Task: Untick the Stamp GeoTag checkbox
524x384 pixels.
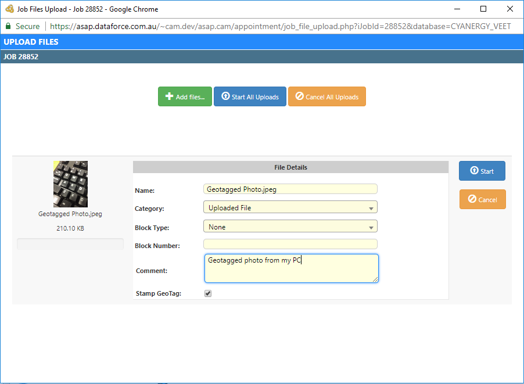Action: tap(208, 293)
